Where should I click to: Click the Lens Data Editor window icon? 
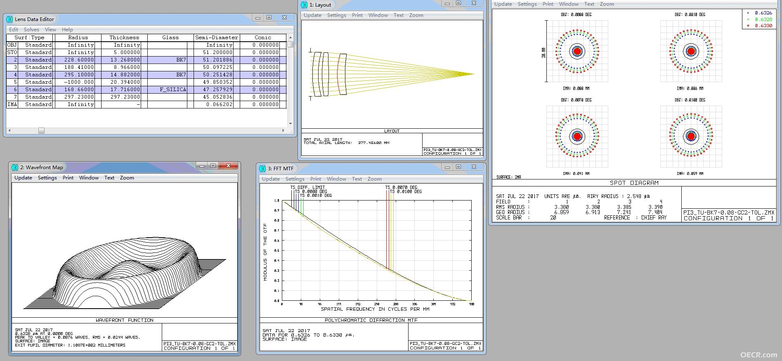9,19
